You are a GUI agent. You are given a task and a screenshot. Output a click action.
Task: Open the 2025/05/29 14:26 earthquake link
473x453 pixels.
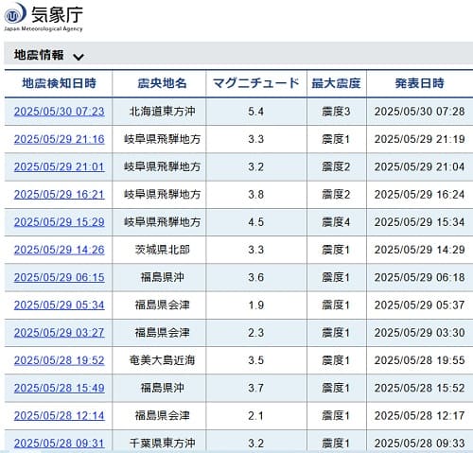pos(59,250)
